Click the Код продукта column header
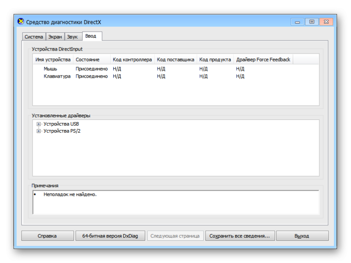Image resolution: width=351 pixels, height=263 pixels. (215, 60)
